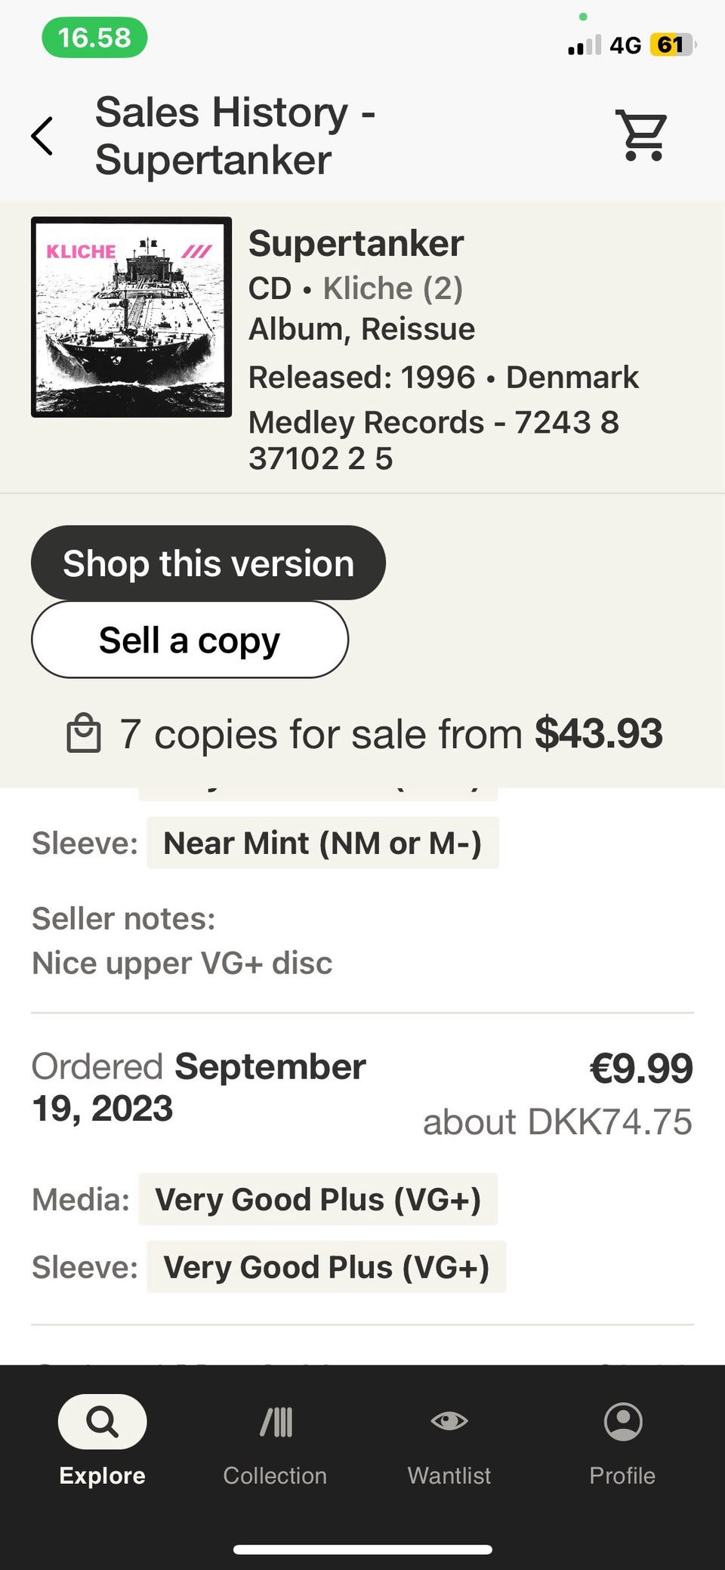Screen dimensions: 725x1570
Task: Open the Wantlist eye icon
Action: pyautogui.click(x=449, y=1422)
